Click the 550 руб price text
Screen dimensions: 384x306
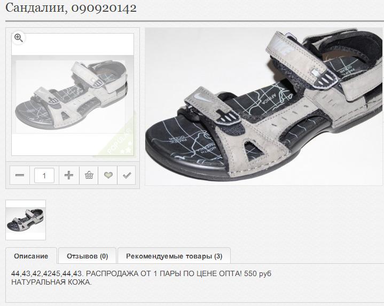point(257,273)
